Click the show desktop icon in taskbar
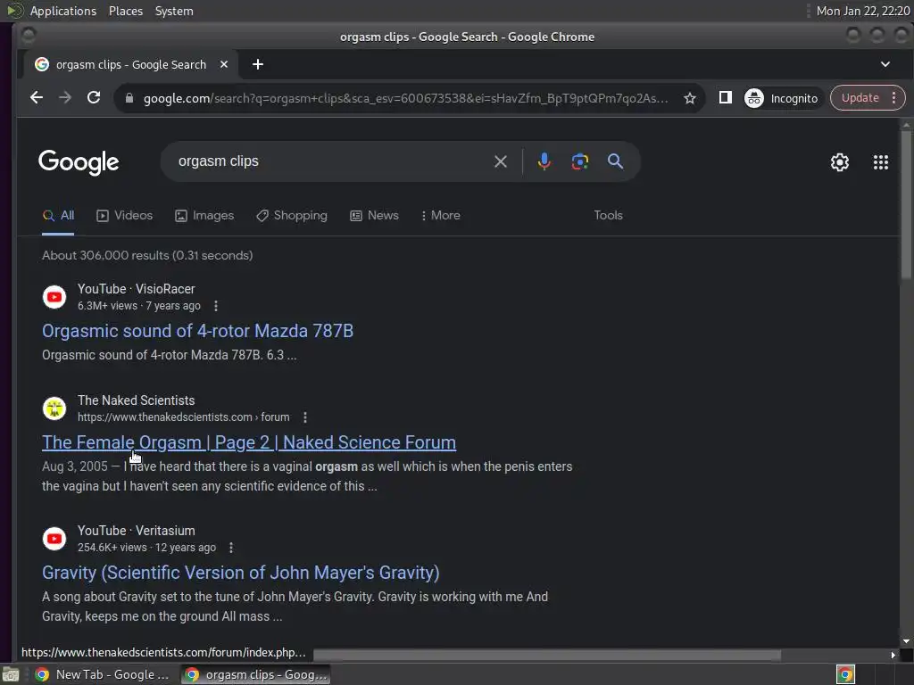The width and height of the screenshot is (914, 685). [11, 674]
